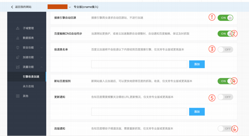Click the 安全功能 shield icon
This screenshot has height=136, width=249.
click(x=18, y=48)
